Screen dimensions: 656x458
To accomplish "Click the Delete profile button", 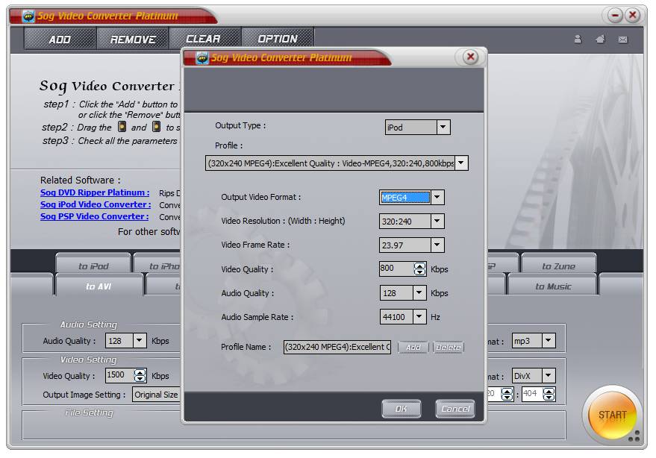I will 448,347.
